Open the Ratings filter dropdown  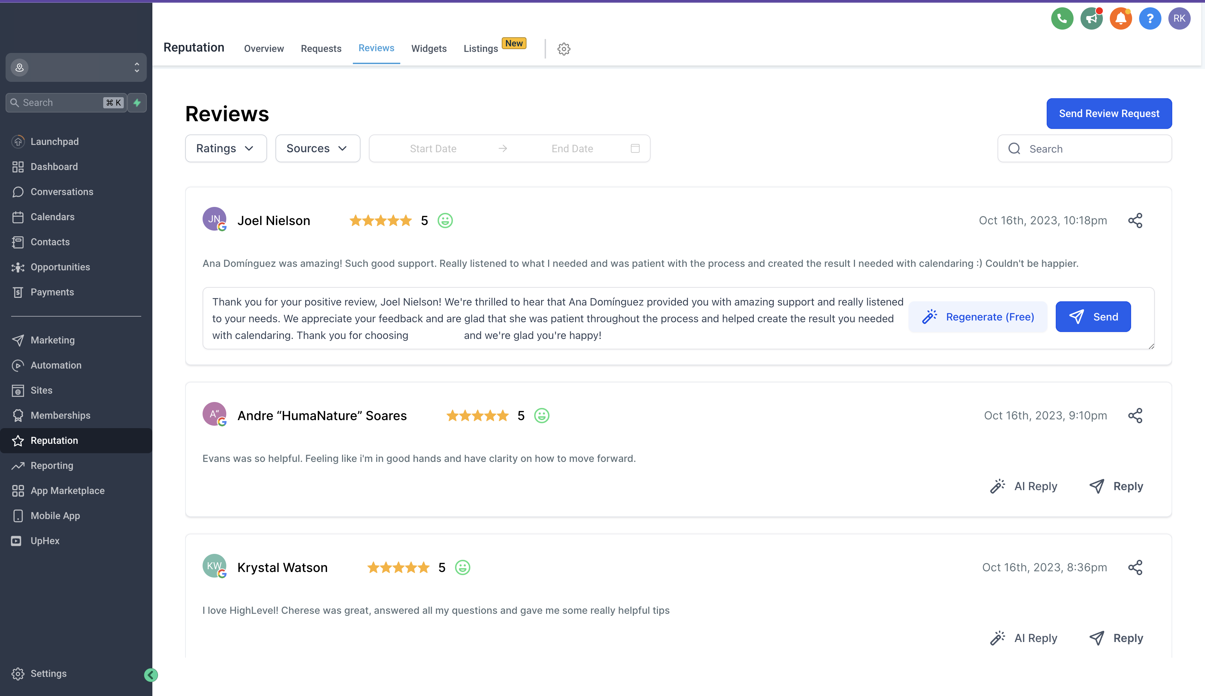pyautogui.click(x=226, y=148)
